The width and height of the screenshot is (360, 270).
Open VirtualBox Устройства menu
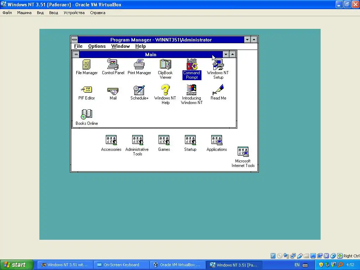pos(74,13)
